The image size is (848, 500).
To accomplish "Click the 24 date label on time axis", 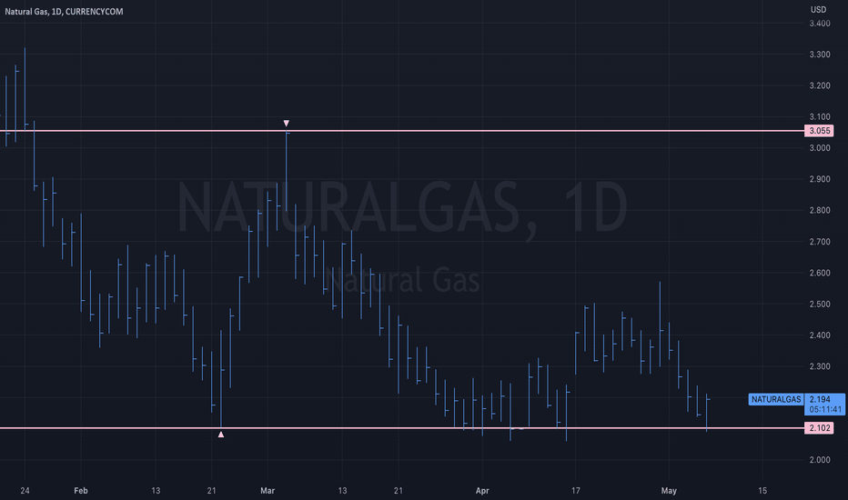I will (x=25, y=491).
